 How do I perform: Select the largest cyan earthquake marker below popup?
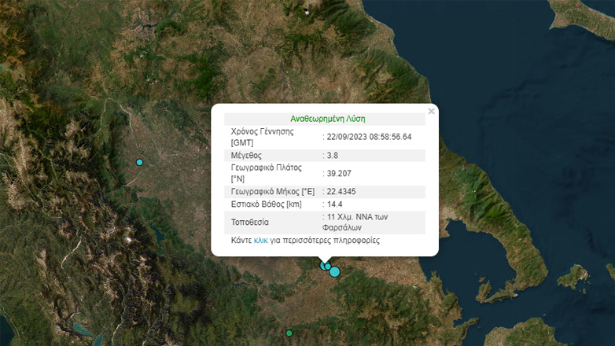pyautogui.click(x=334, y=272)
